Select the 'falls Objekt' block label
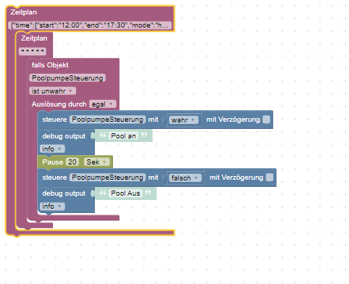Screen dimensions: 349x284 [x=50, y=65]
